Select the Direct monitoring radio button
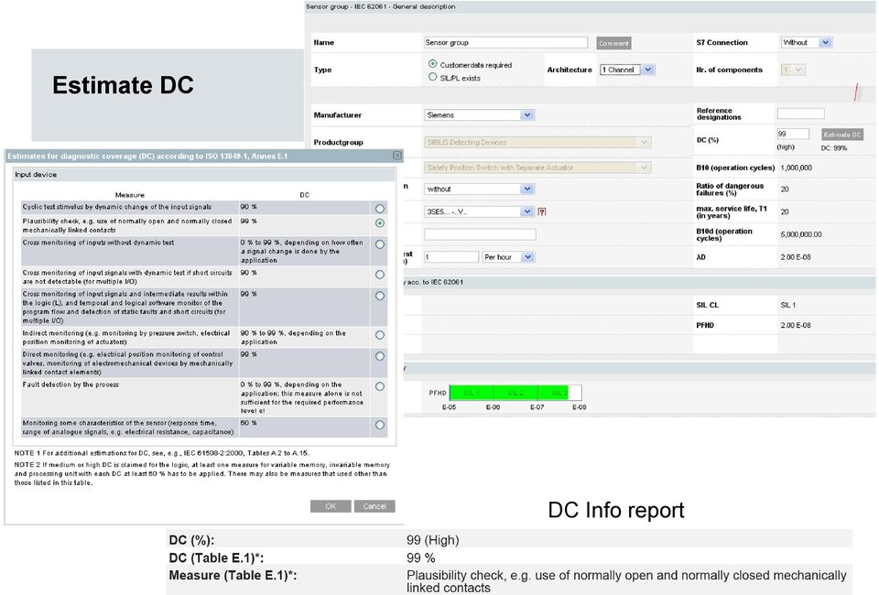This screenshot has height=595, width=879. click(x=379, y=356)
